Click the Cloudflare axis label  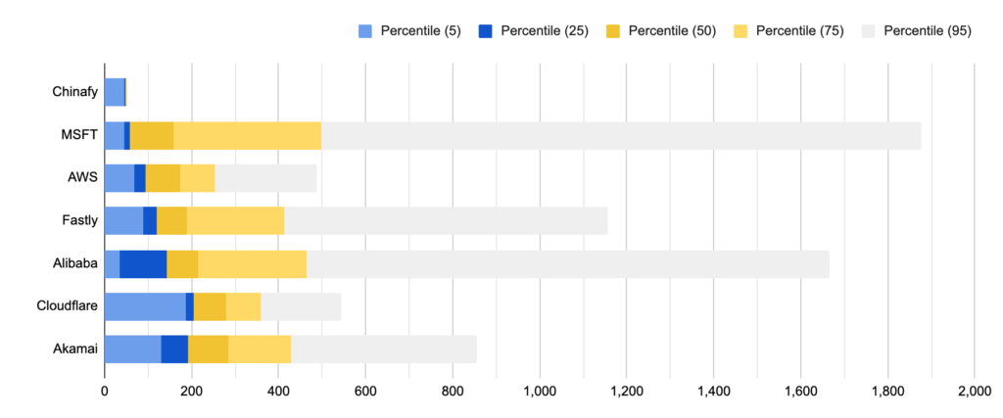[x=68, y=306]
